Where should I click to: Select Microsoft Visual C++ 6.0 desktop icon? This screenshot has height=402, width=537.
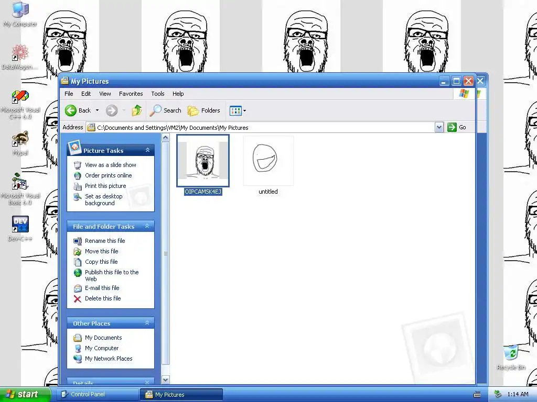(x=20, y=105)
